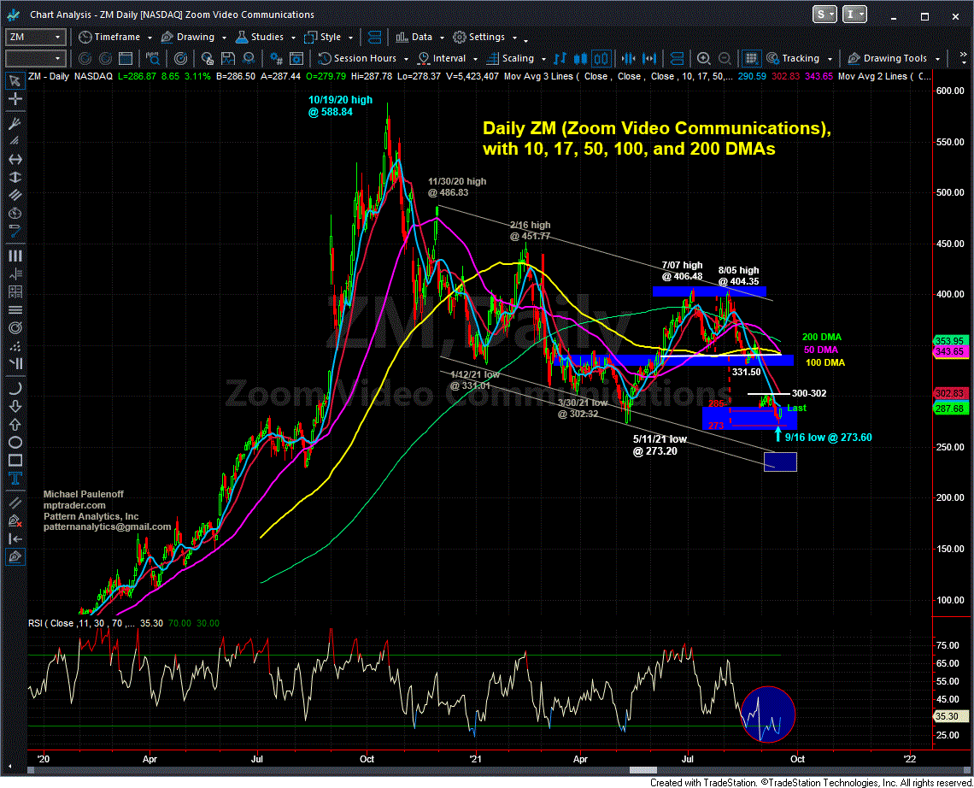974x788 pixels.
Task: Choose the Andrews pitchfork drawing tool
Action: coord(15,124)
